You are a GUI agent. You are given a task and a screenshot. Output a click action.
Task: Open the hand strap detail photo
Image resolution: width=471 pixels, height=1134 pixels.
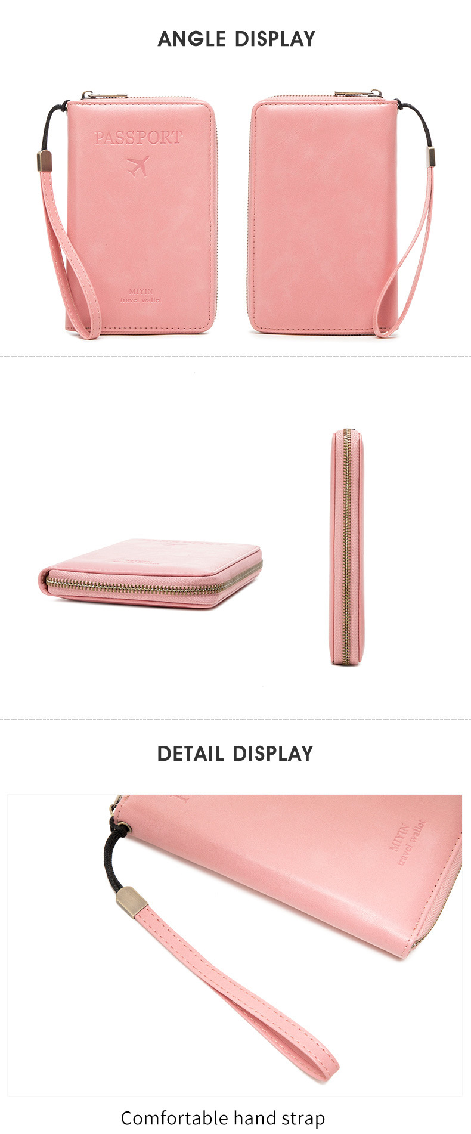pyautogui.click(x=235, y=945)
